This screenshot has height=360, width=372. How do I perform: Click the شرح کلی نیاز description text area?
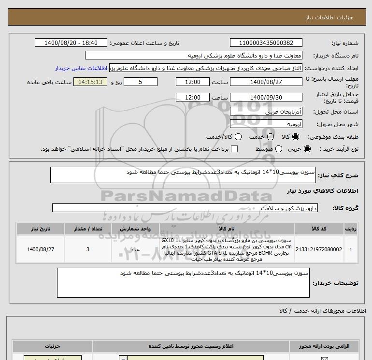[x=183, y=175]
